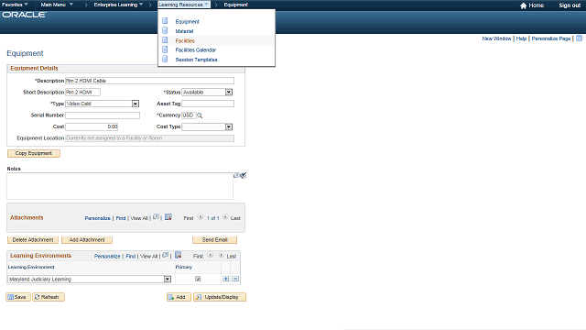Open Attachments grid in new window icon
Viewport: 586px width, 330px height.
(x=157, y=216)
